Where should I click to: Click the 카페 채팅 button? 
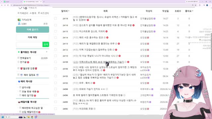(32, 37)
